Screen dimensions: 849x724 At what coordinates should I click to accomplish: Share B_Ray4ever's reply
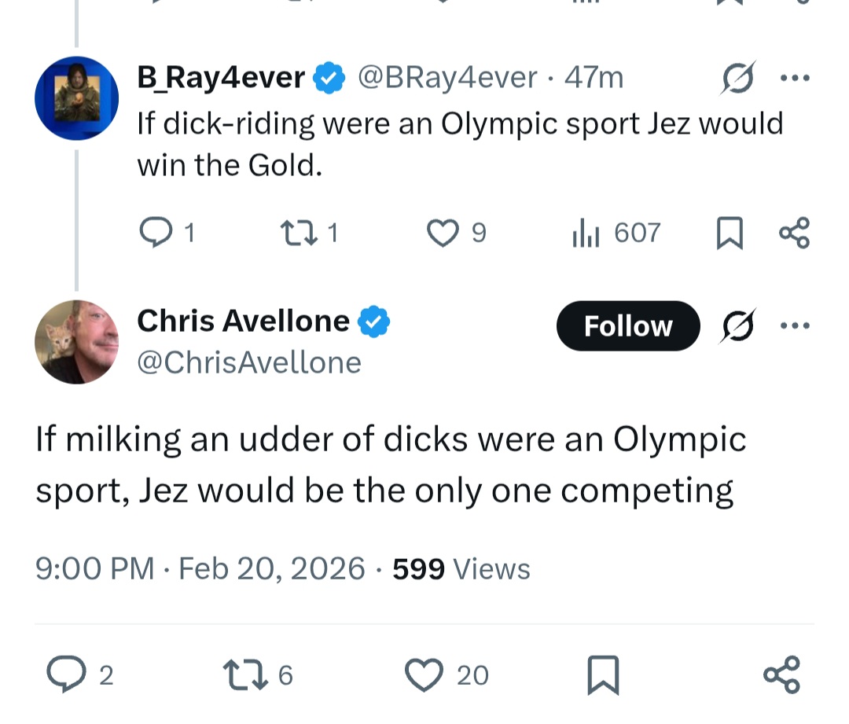tap(793, 233)
